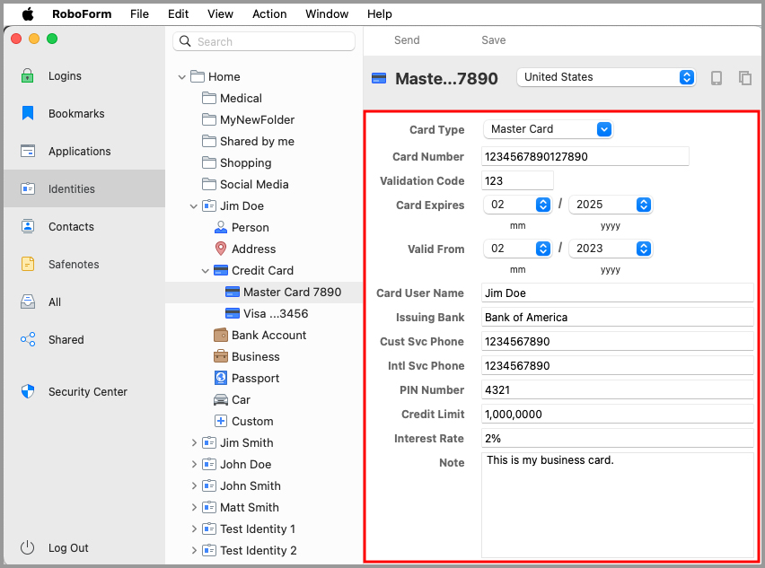Click the blue card icon beside Maste...7890
765x568 pixels.
click(379, 78)
